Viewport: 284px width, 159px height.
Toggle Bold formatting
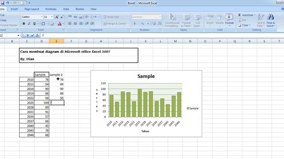(24, 23)
